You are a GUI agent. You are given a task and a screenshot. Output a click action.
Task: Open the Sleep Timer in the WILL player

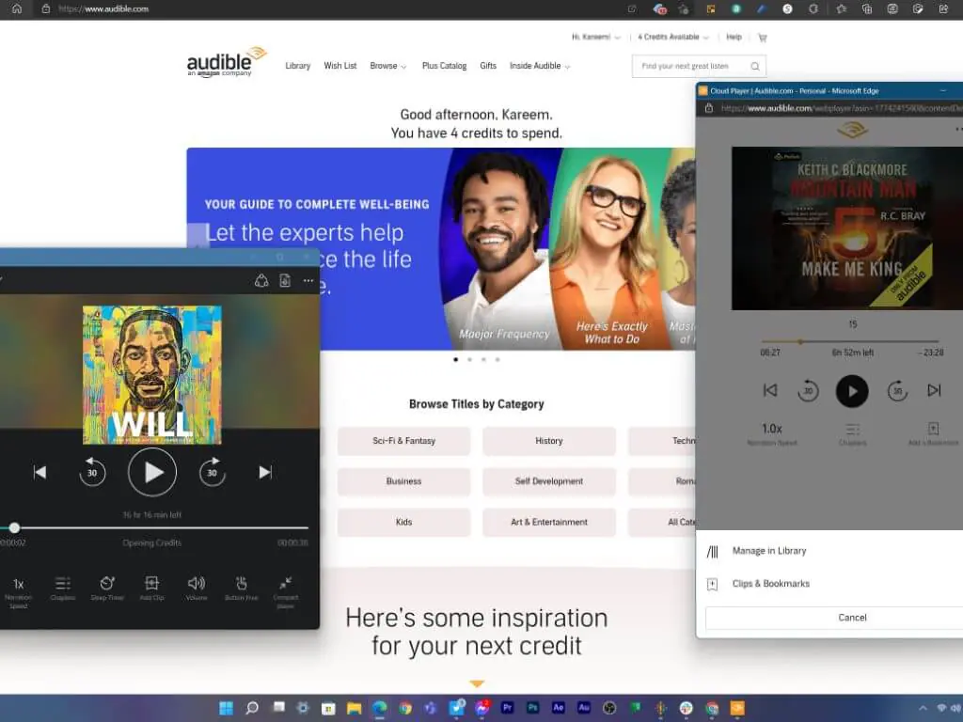tap(107, 589)
